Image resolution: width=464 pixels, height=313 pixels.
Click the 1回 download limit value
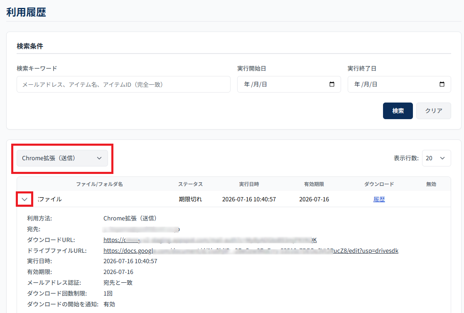pyautogui.click(x=108, y=293)
